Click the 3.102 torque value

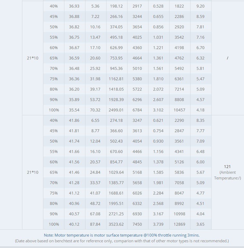point(158,110)
